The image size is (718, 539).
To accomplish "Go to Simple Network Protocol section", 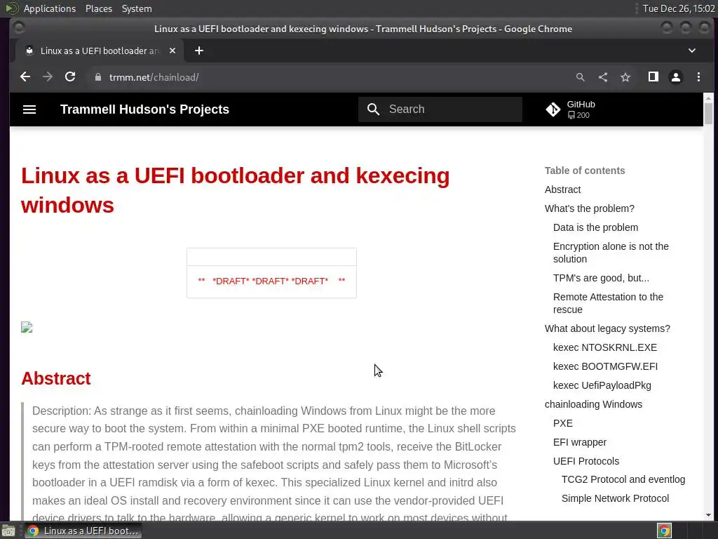I will point(615,498).
